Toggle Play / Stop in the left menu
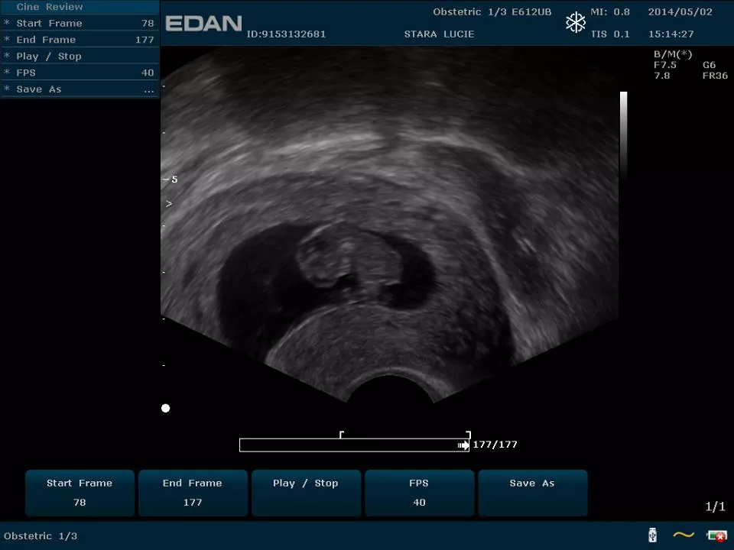 (48, 57)
